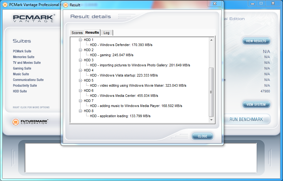Select the Windows Vista startup row
The height and width of the screenshot is (181, 283).
point(124,75)
